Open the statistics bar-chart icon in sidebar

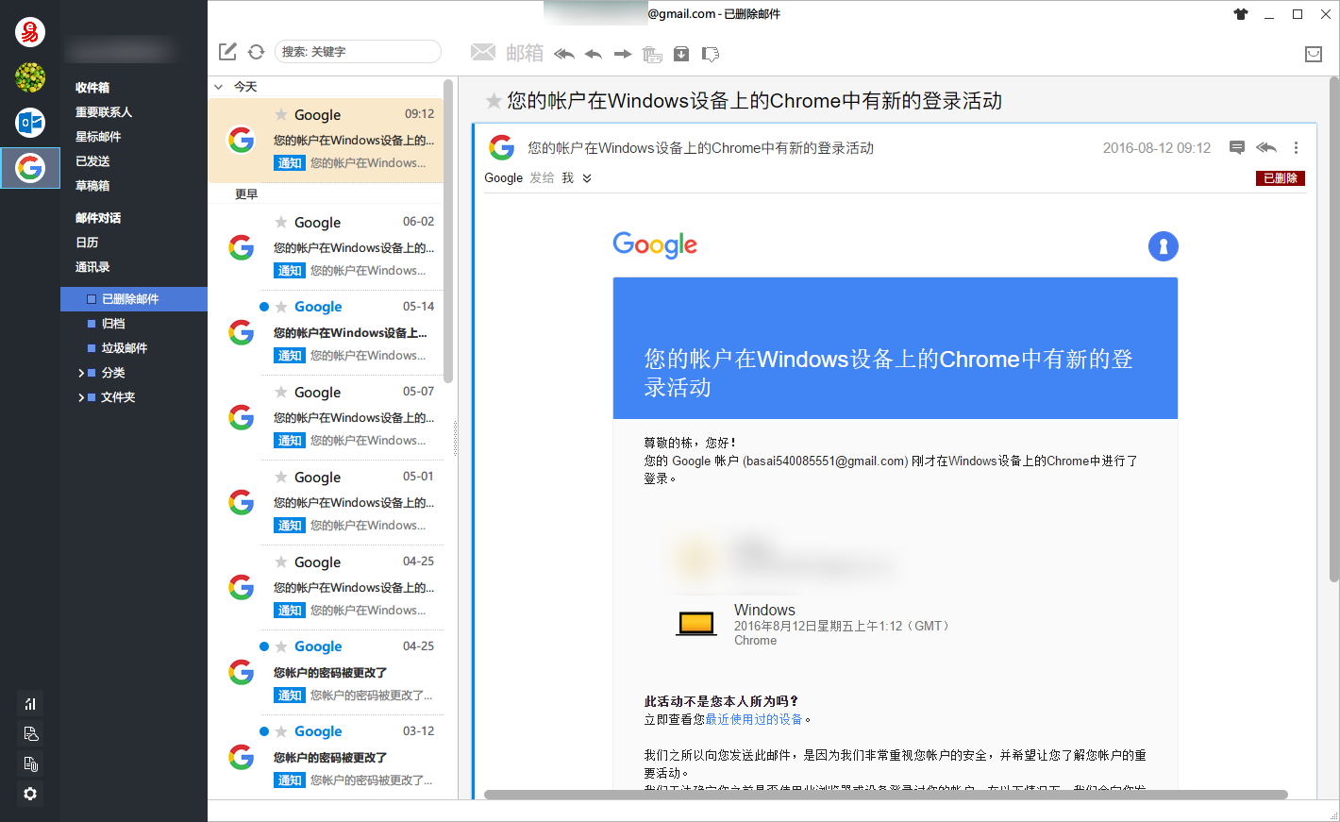click(x=30, y=703)
